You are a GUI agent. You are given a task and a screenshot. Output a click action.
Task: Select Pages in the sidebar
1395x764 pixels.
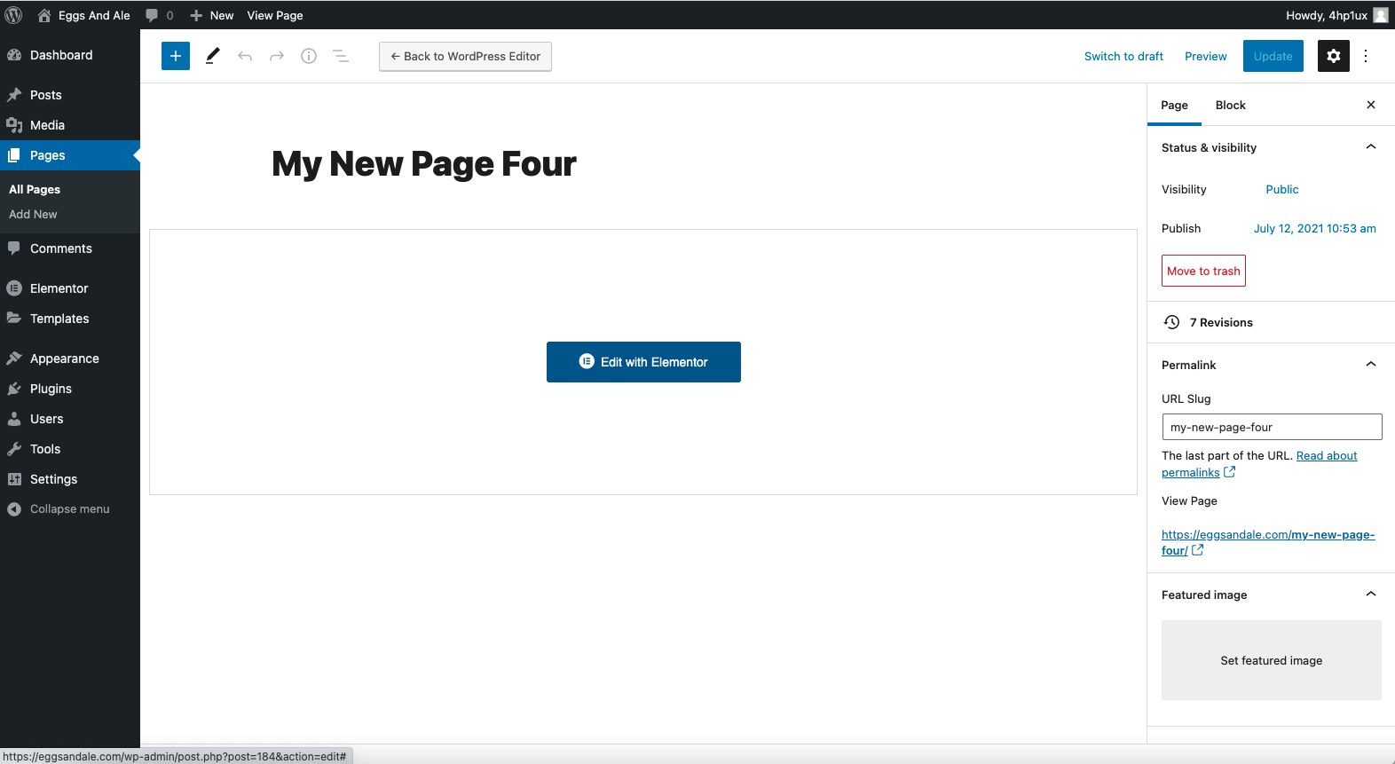pos(70,155)
